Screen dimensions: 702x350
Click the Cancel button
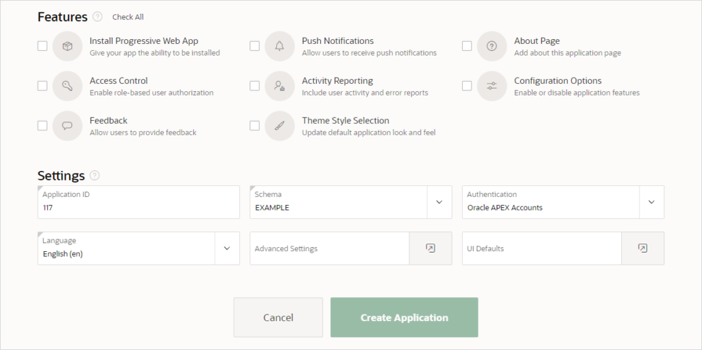[x=278, y=317]
